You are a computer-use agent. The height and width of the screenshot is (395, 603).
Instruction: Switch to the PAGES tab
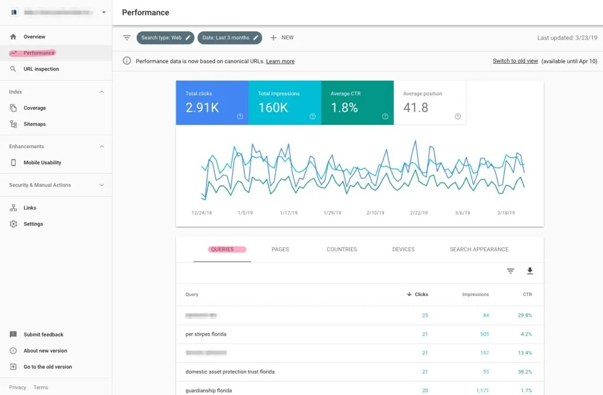280,249
